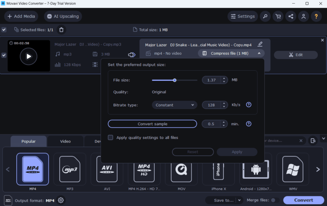Expand the Save to dropdown arrow
327x206 pixels.
point(240,200)
